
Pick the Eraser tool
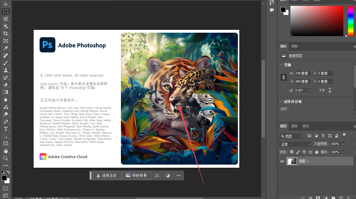tap(6, 85)
